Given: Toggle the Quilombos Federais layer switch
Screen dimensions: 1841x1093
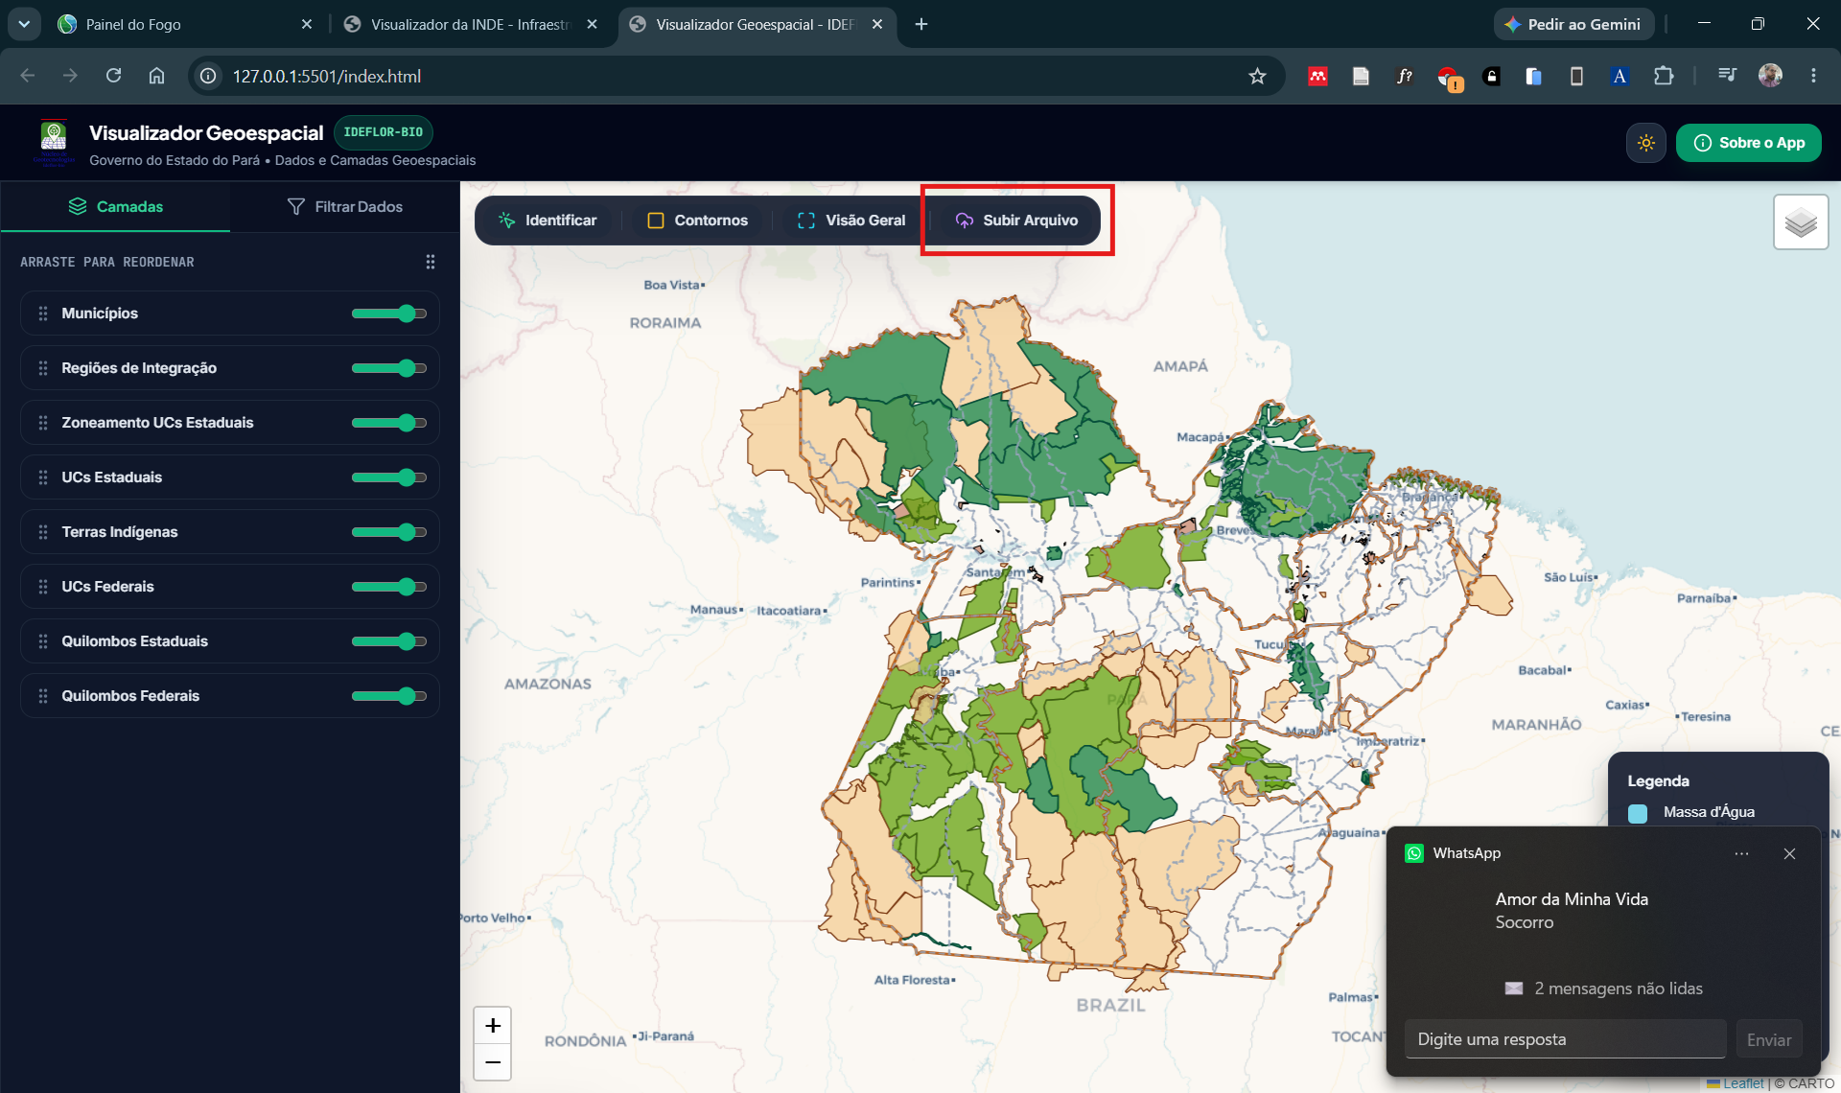Looking at the screenshot, I should (x=388, y=696).
